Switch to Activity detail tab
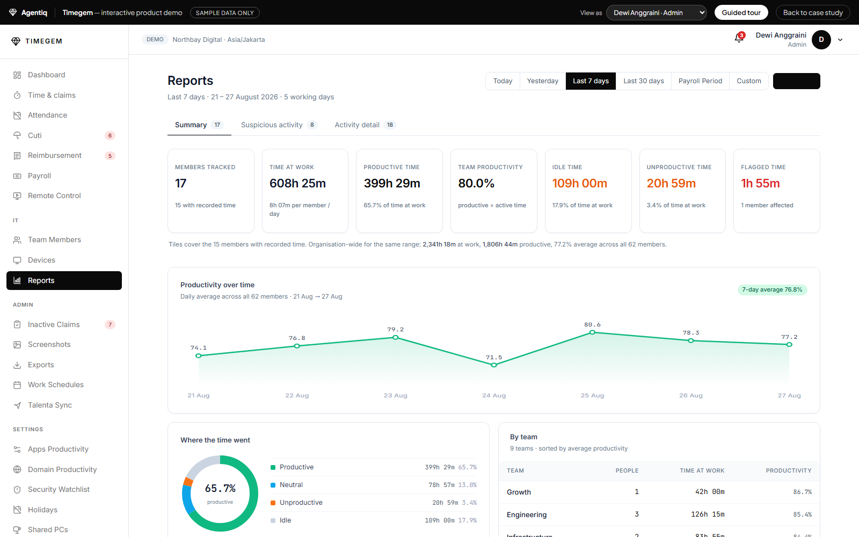 365,125
